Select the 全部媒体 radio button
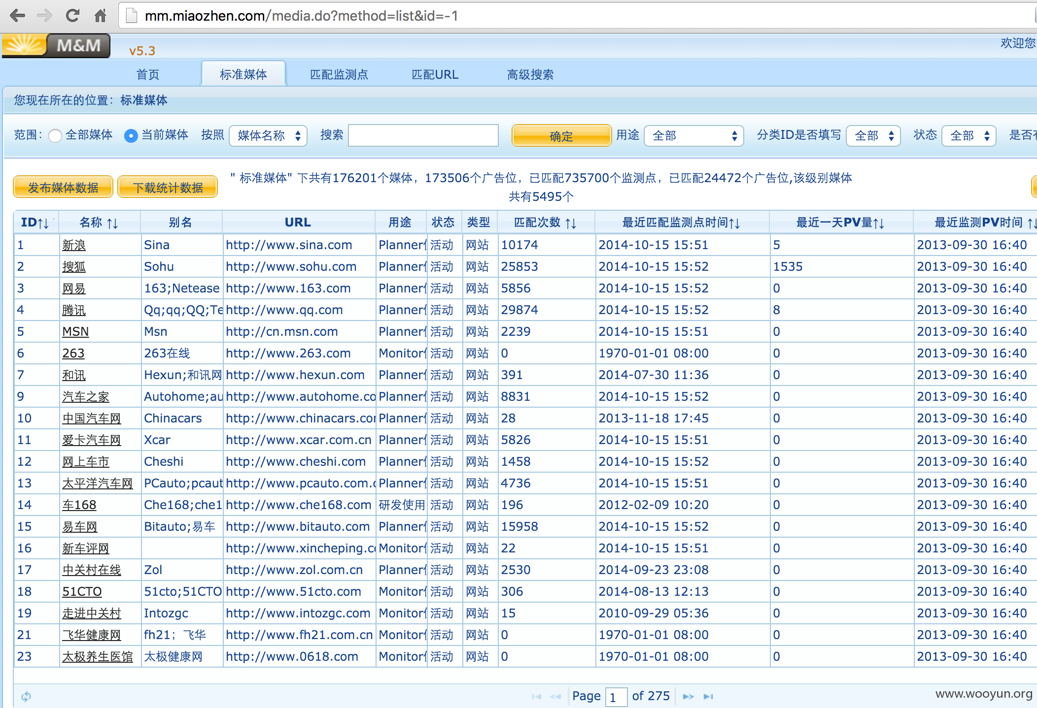Image resolution: width=1037 pixels, height=708 pixels. pos(55,135)
